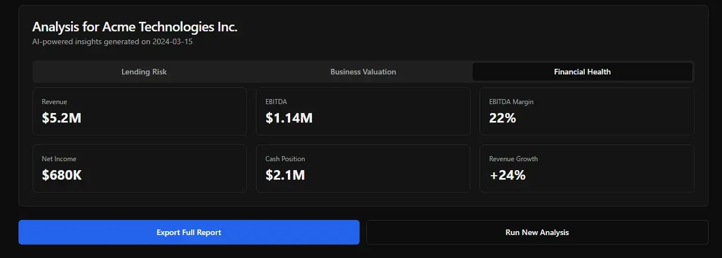
Task: Click the Export Full Report button
Action: tap(189, 232)
